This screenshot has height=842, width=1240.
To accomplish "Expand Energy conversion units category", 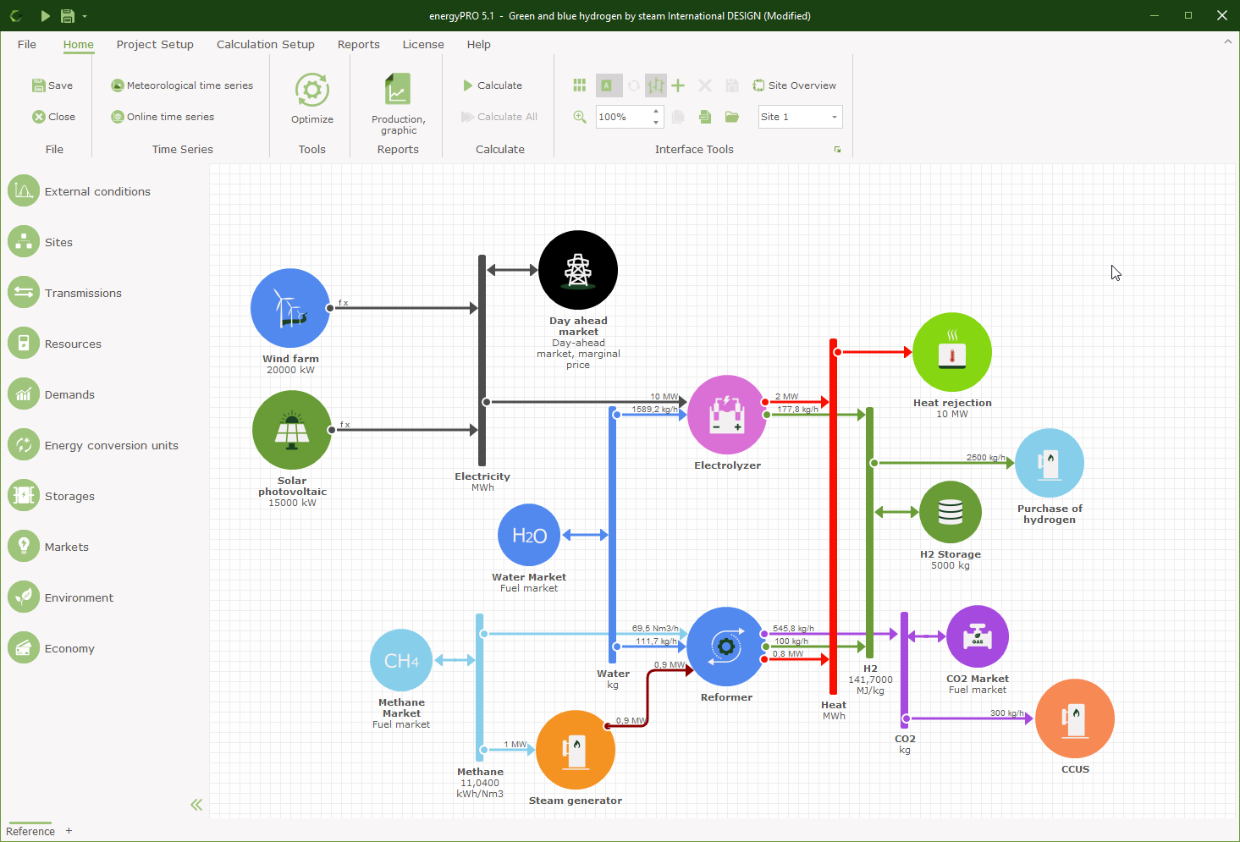I will 93,445.
